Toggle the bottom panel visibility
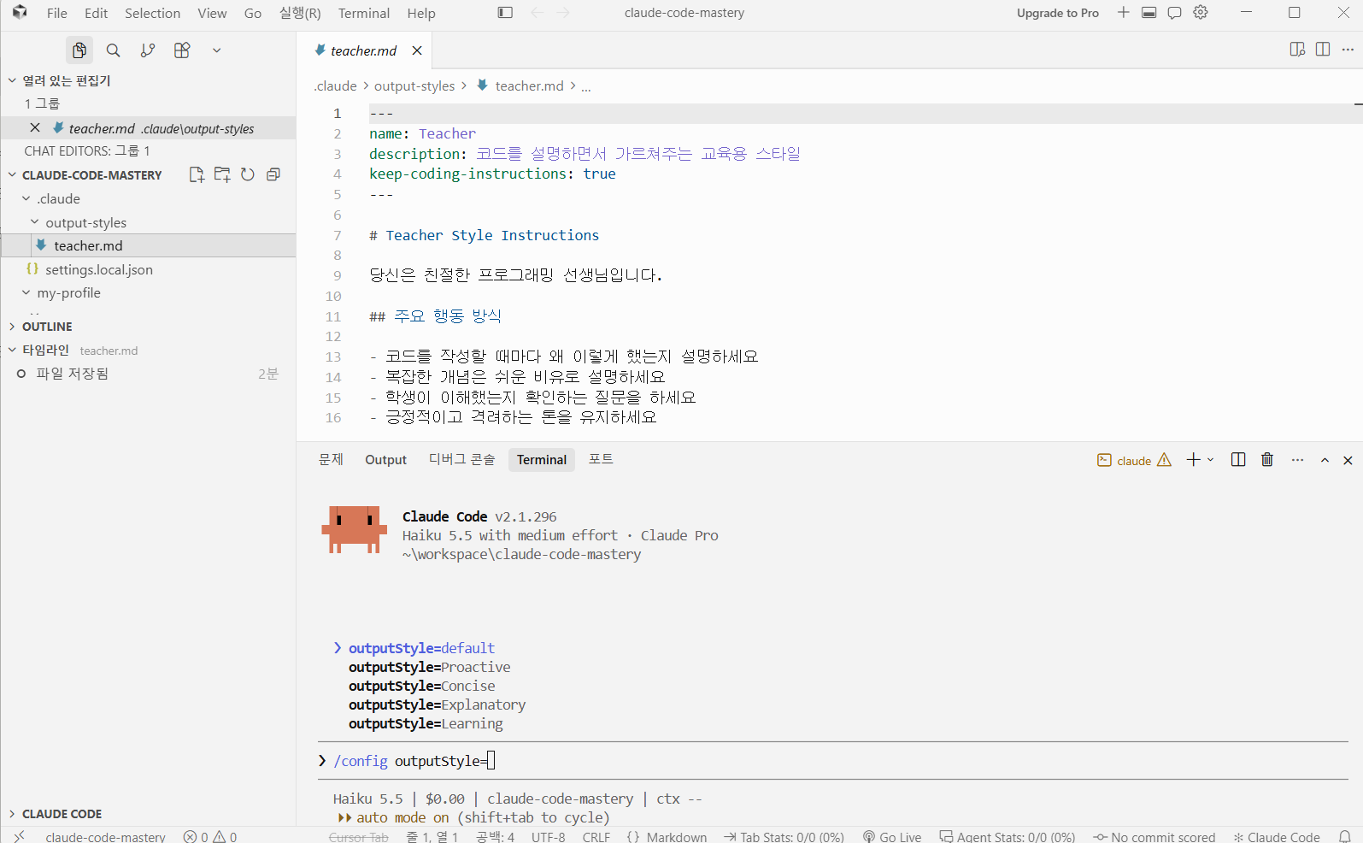Screen dimensions: 1363x843 point(1149,13)
